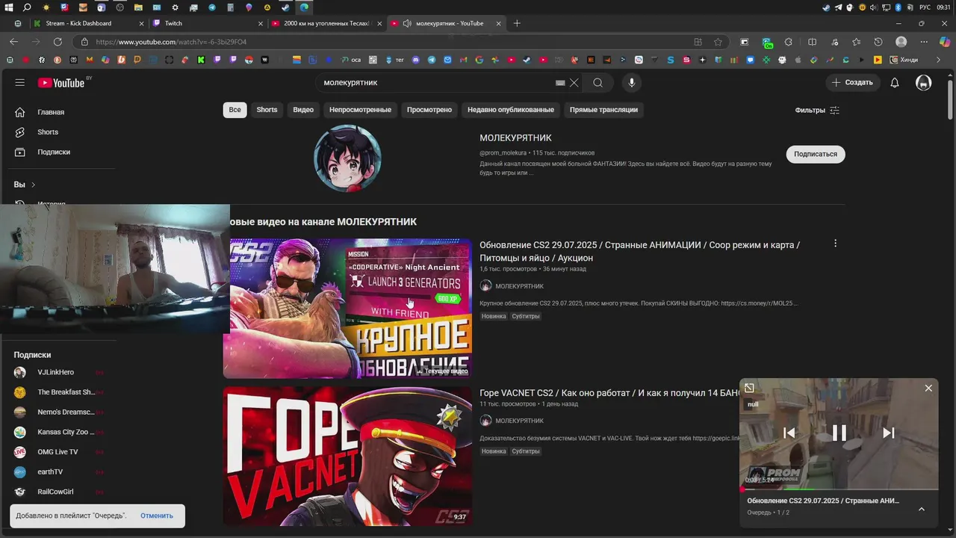Open Хинди bookmark folder

tap(902, 60)
